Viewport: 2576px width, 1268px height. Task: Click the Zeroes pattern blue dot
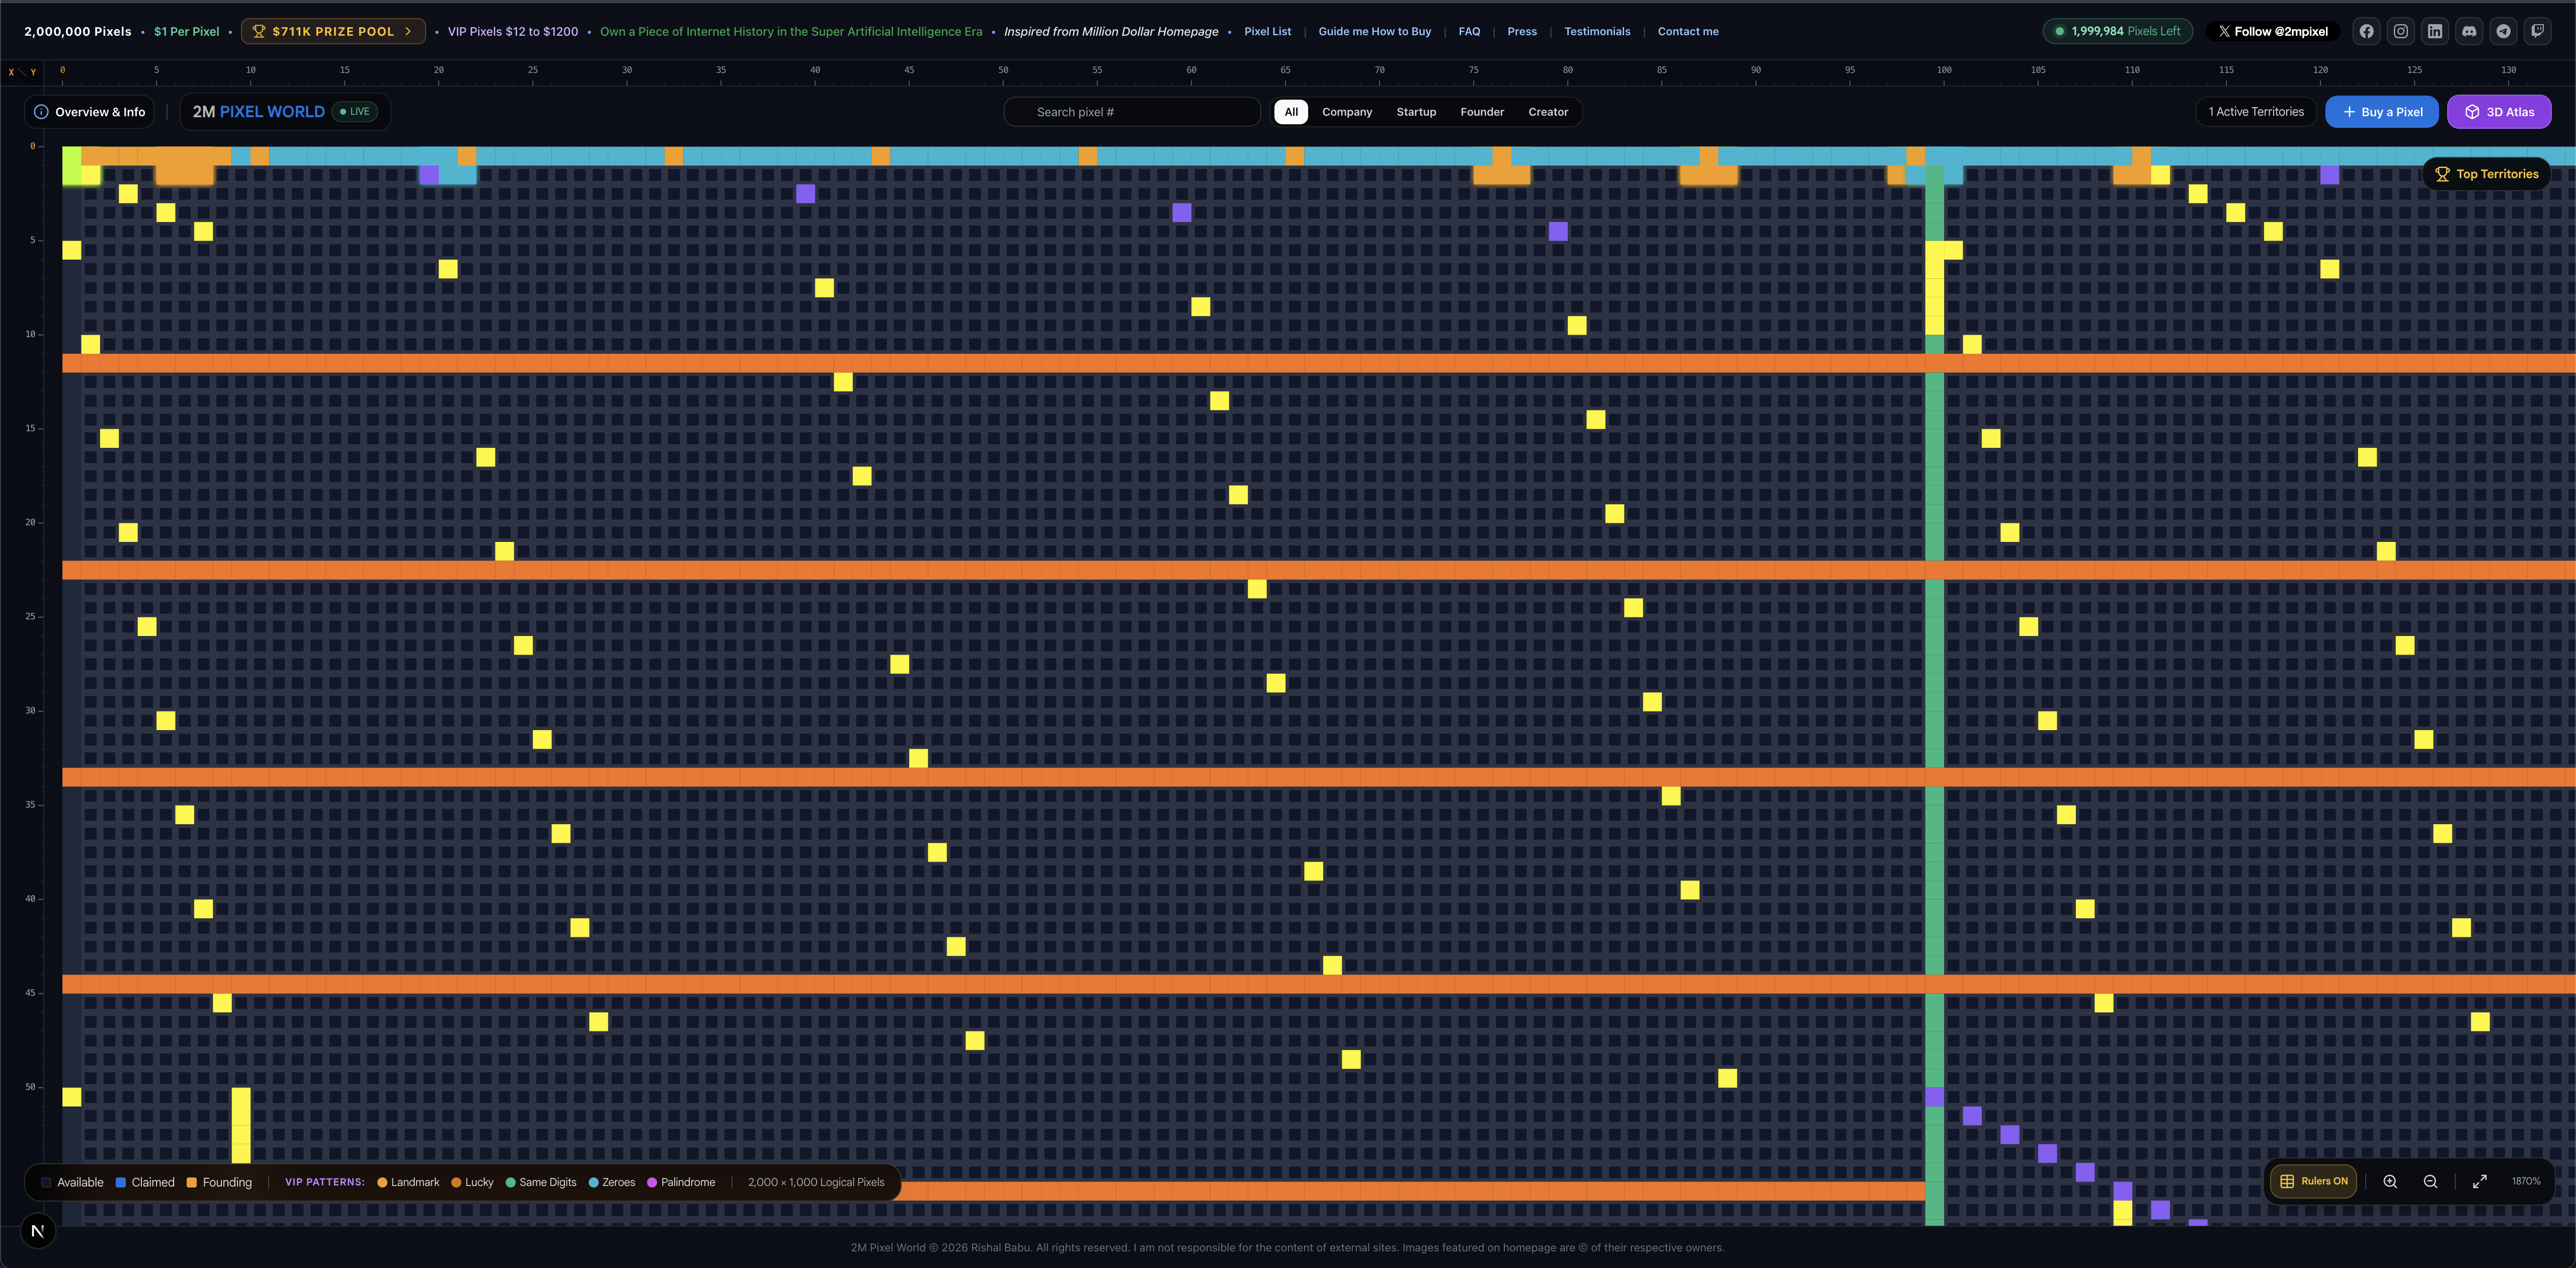[593, 1182]
